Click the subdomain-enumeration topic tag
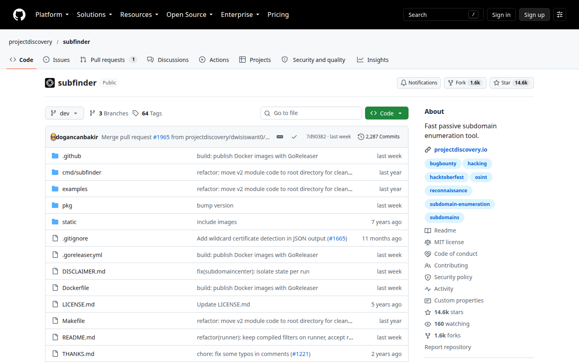 tap(460, 204)
